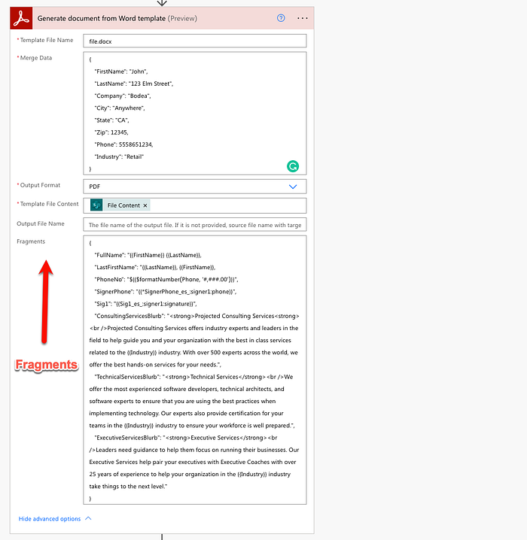This screenshot has height=540, width=527.
Task: Click the "Zip": 12345 line
Action: pos(111,132)
